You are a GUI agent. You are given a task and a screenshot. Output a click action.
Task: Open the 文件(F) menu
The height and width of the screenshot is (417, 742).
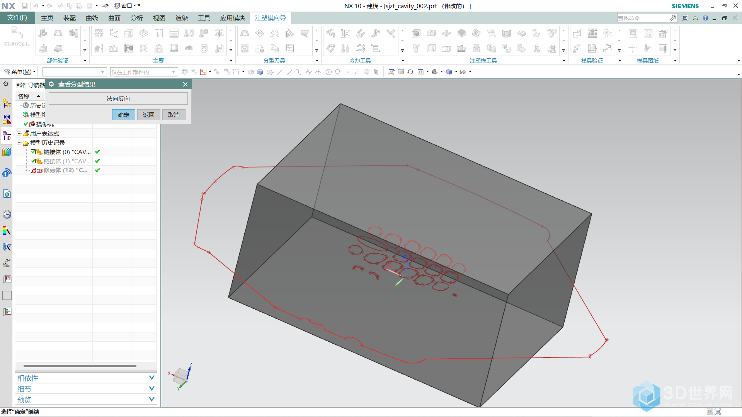(x=17, y=18)
